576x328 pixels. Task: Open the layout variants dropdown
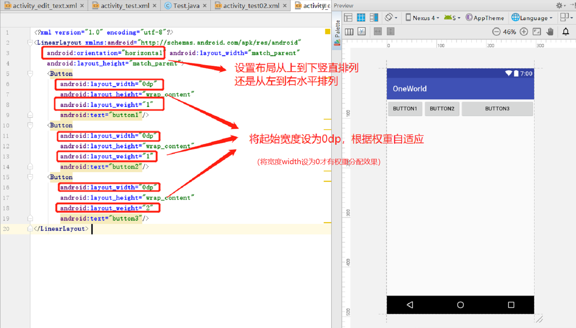(566, 17)
